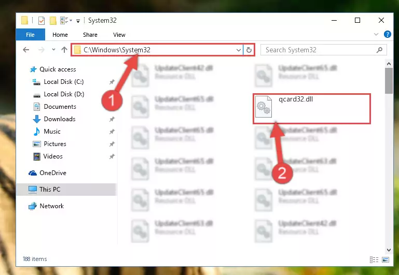
Task: Click the 188 items status text
Action: pyautogui.click(x=35, y=259)
